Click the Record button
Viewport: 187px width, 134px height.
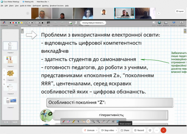(x=139, y=130)
